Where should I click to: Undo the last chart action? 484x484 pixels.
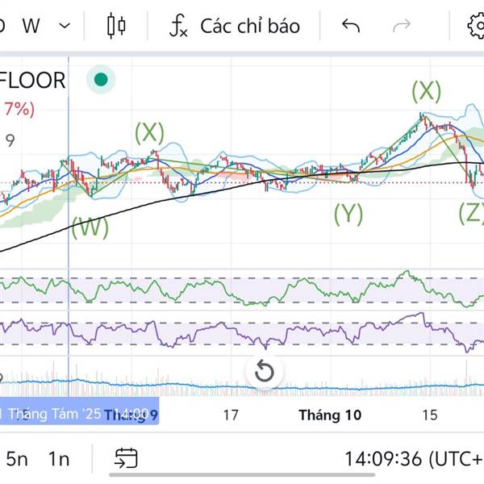(x=351, y=26)
